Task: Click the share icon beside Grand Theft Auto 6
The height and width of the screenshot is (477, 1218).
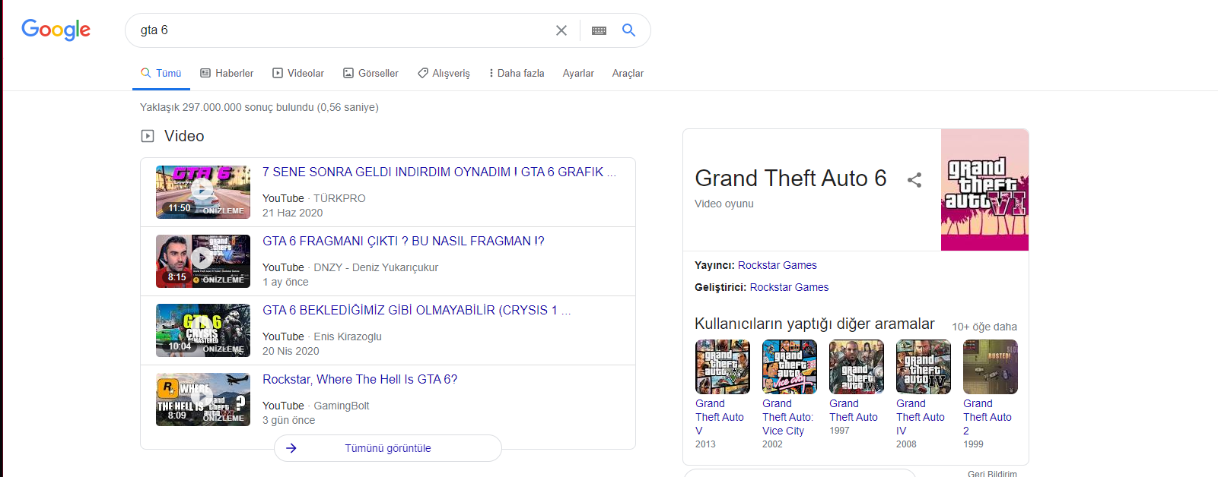Action: point(914,180)
